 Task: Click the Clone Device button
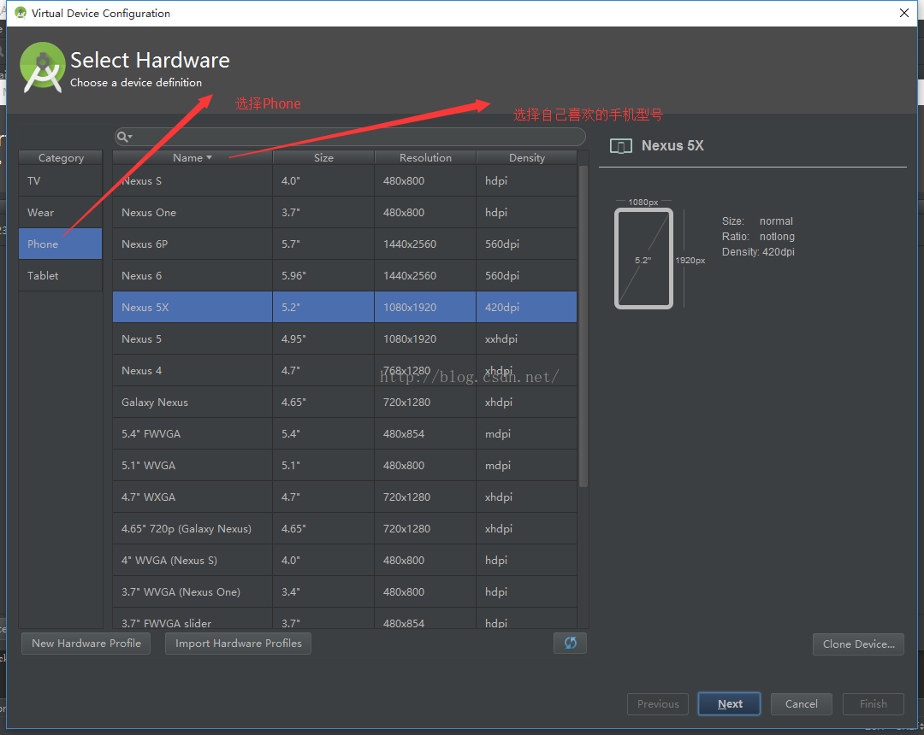tap(858, 644)
